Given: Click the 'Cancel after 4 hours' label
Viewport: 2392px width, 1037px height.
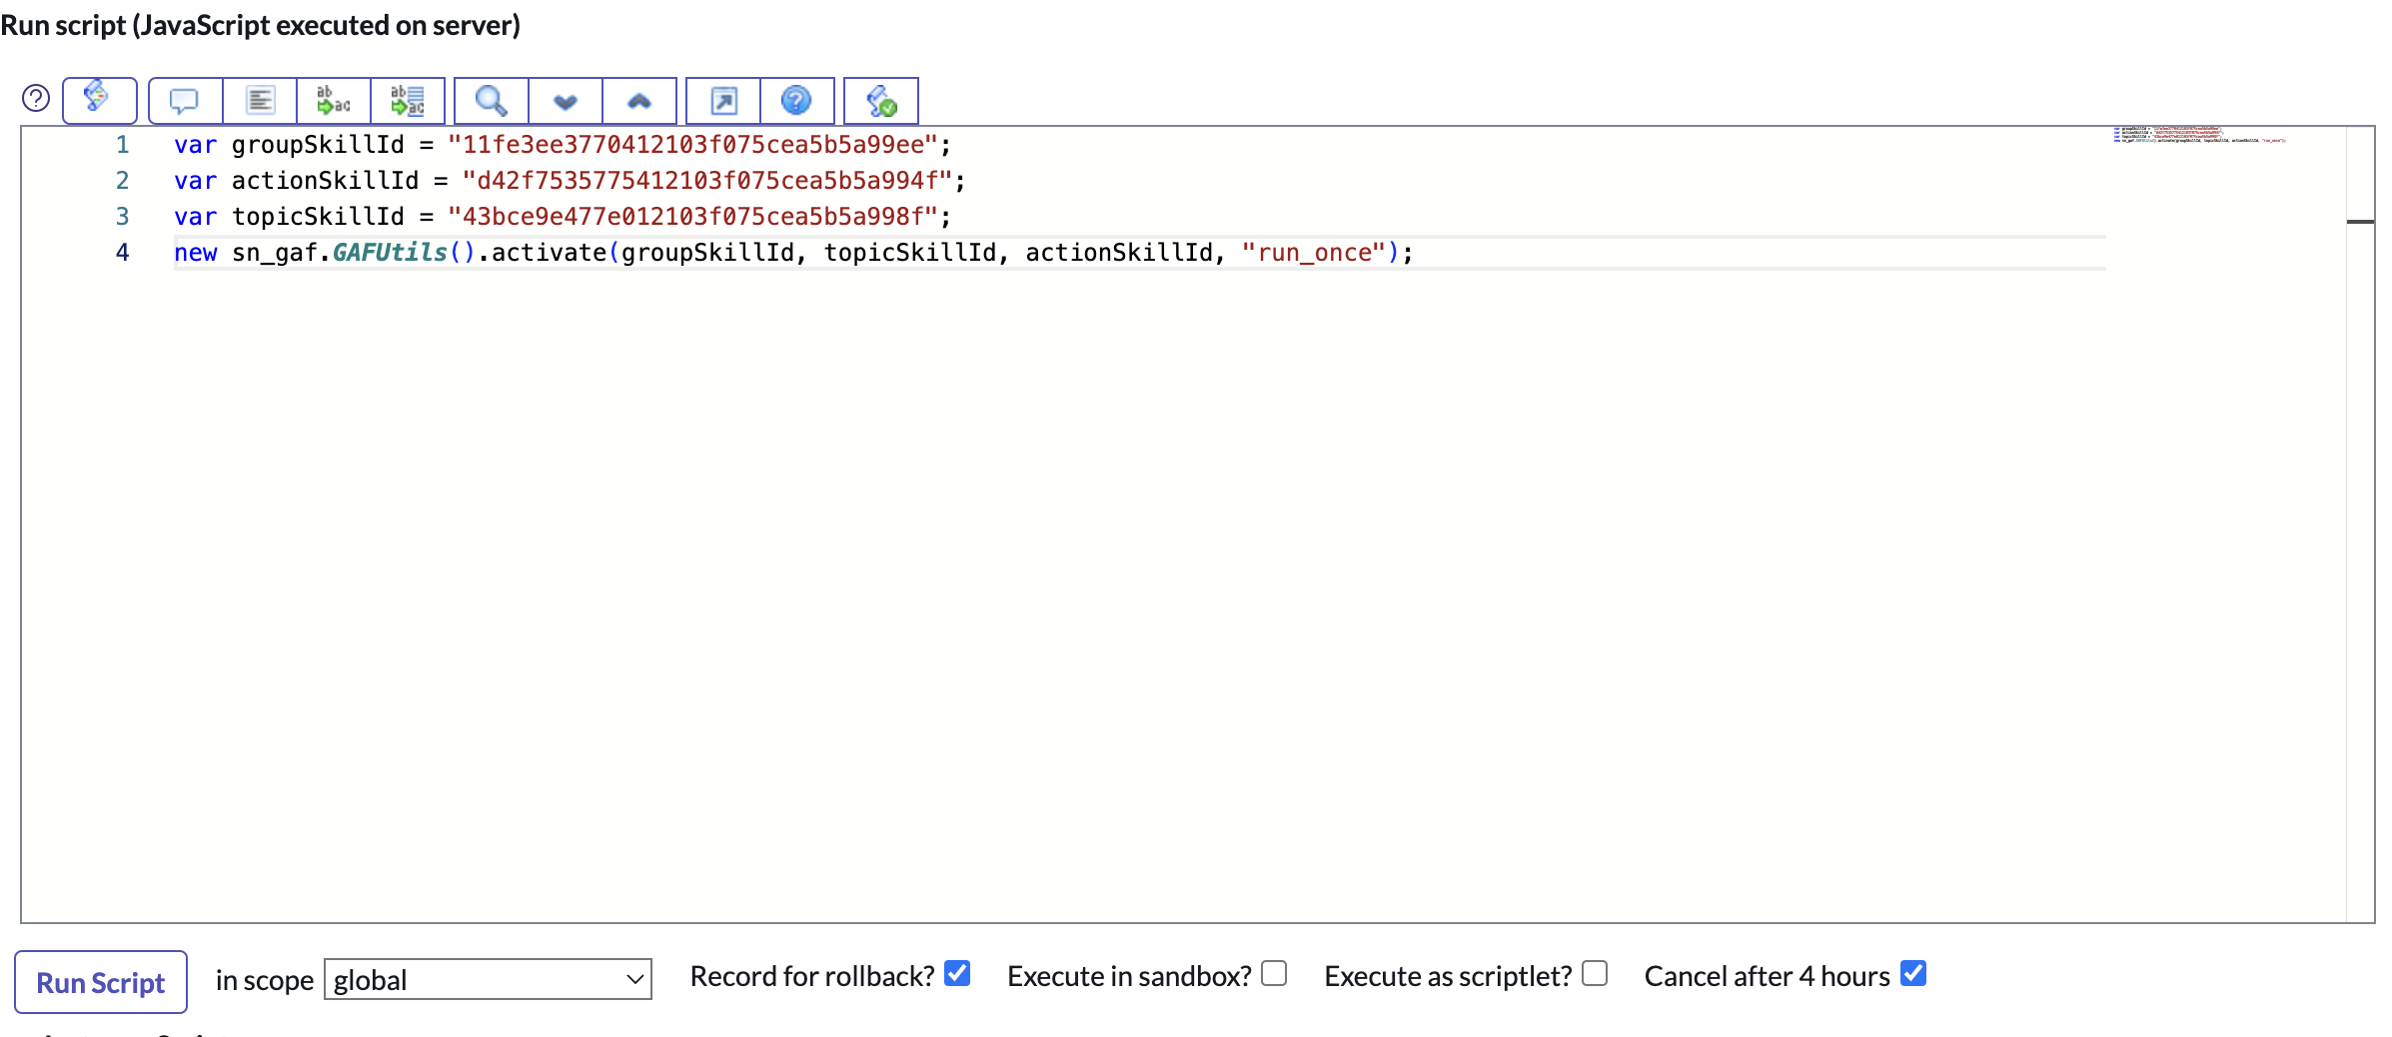Looking at the screenshot, I should pyautogui.click(x=1768, y=976).
